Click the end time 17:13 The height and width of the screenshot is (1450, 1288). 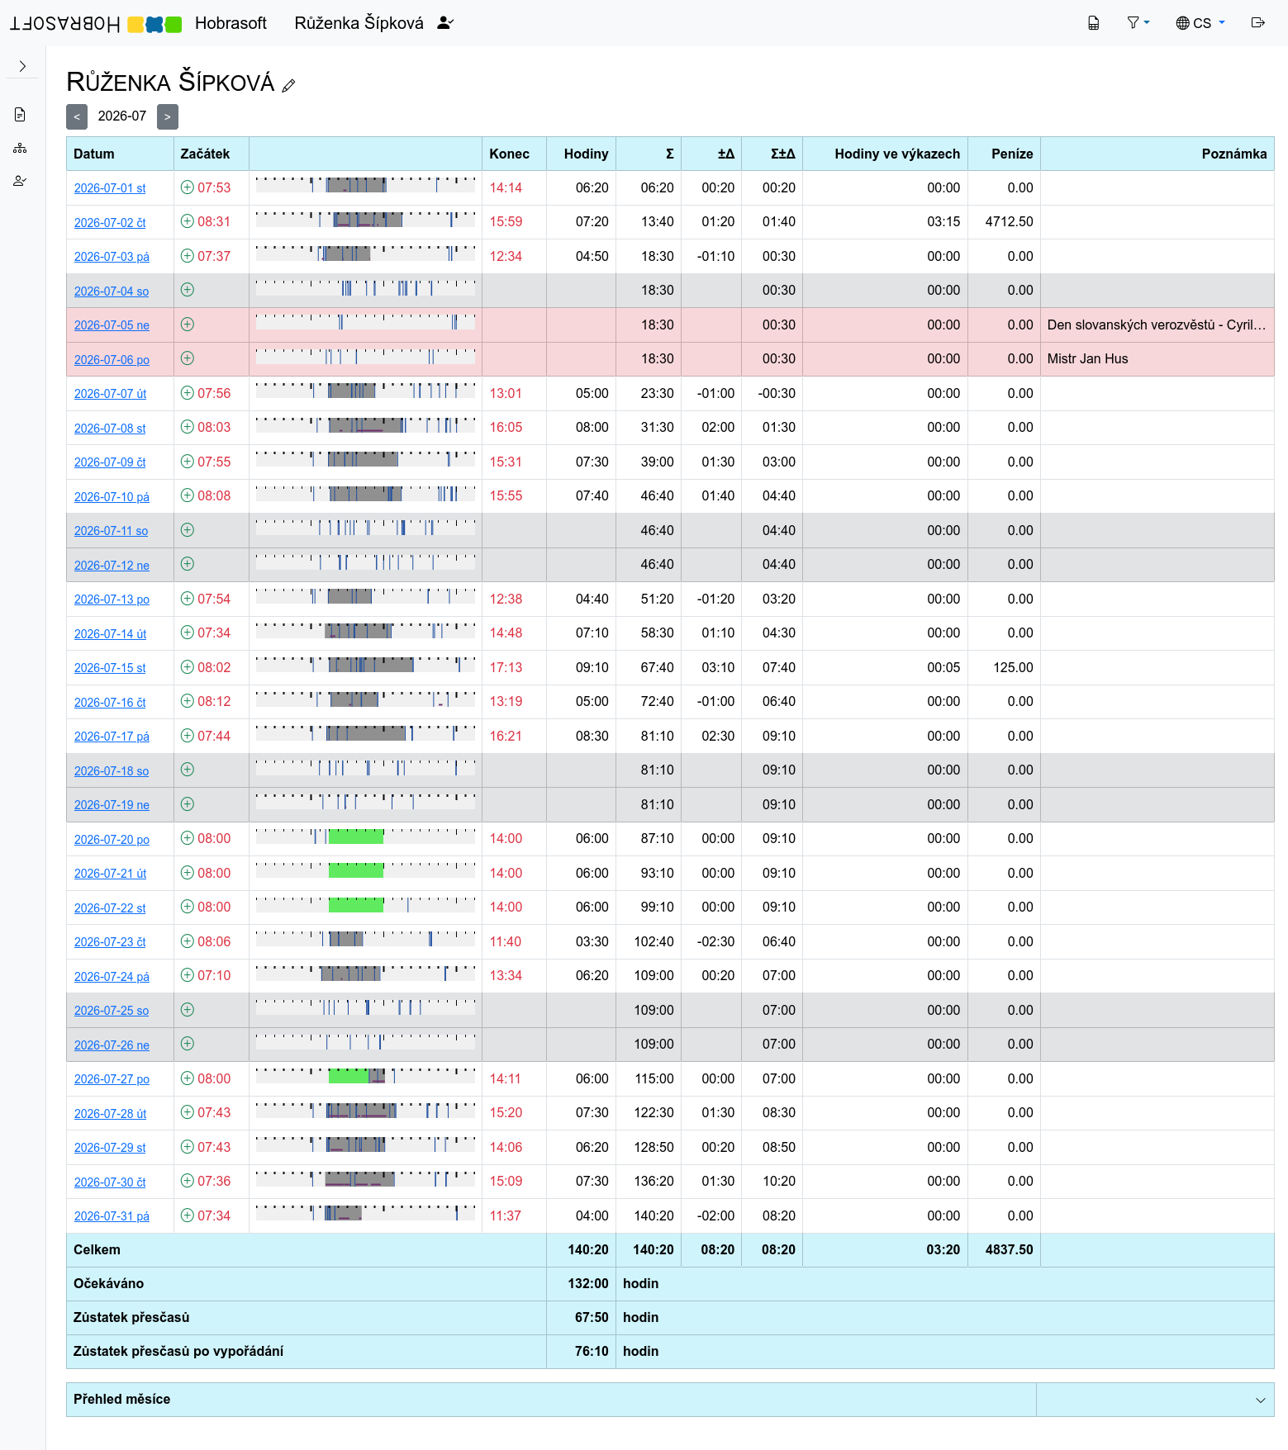point(506,667)
